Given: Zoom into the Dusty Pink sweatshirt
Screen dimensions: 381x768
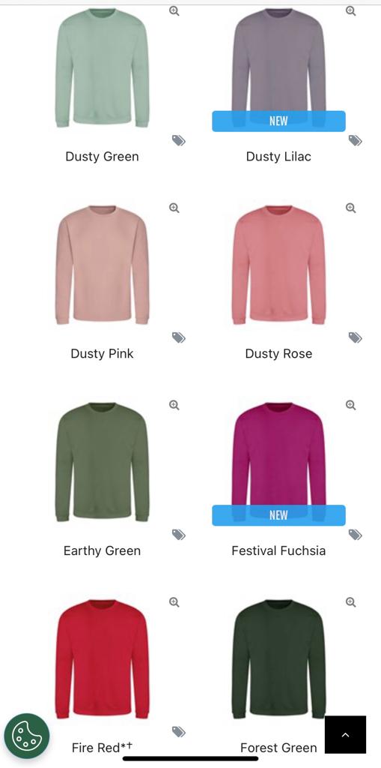Looking at the screenshot, I should pyautogui.click(x=174, y=208).
